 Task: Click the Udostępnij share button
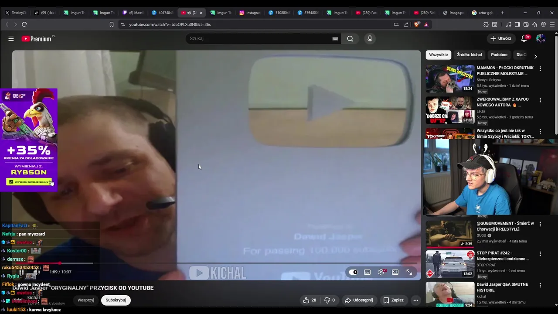point(359,300)
